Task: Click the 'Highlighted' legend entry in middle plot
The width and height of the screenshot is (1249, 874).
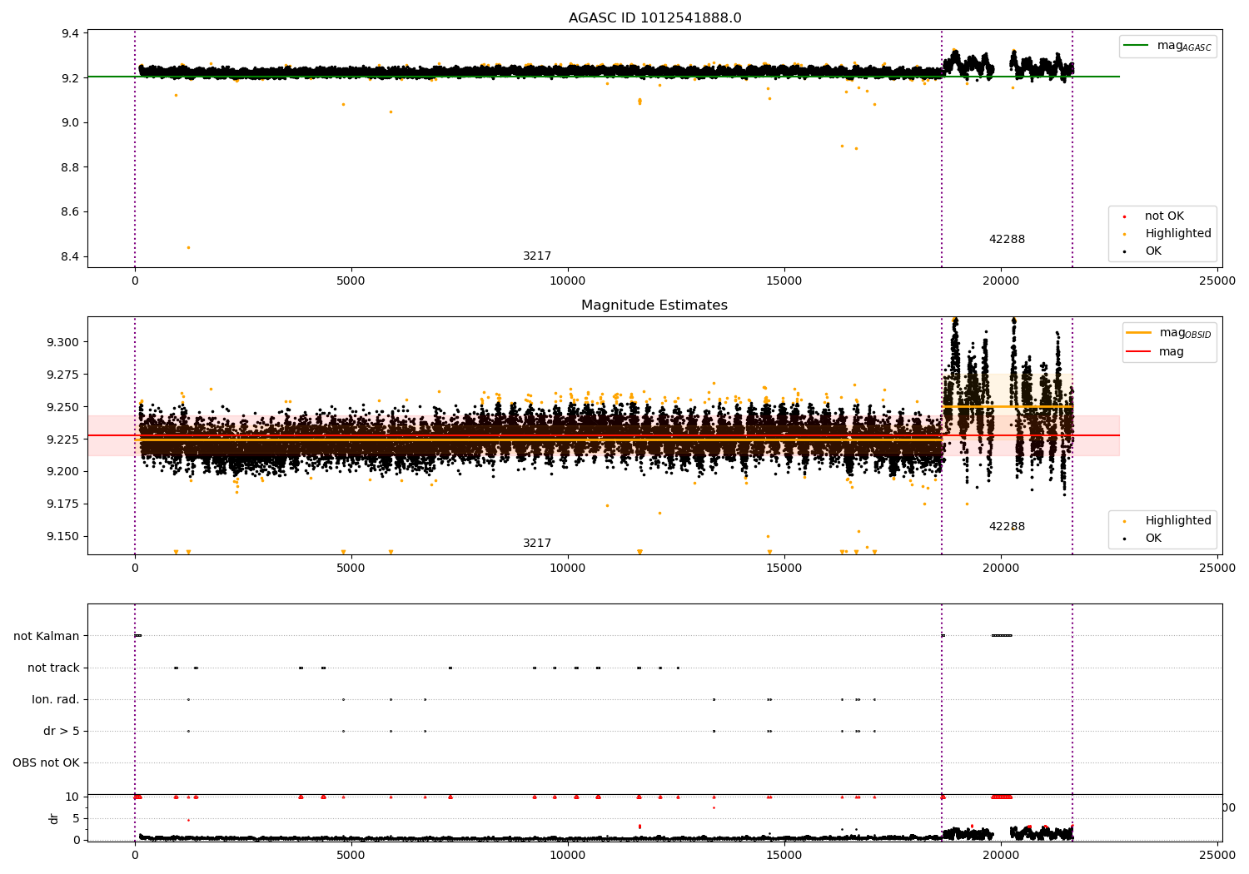Action: pos(1177,521)
